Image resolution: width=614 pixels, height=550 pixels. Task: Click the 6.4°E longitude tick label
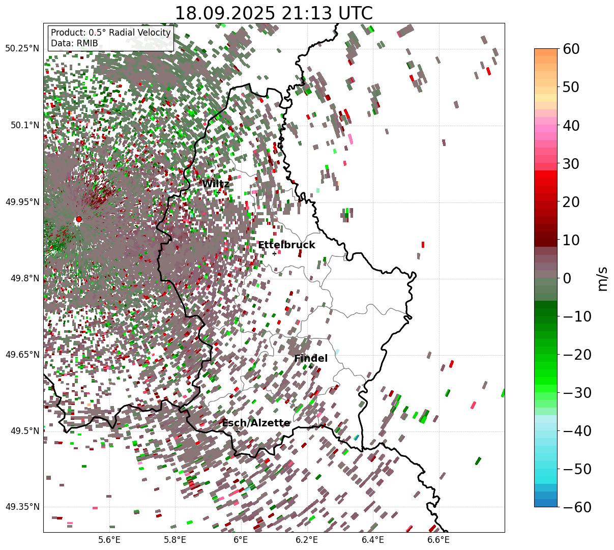point(373,540)
